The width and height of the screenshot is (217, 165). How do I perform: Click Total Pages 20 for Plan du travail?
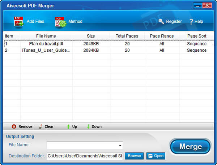(x=127, y=44)
